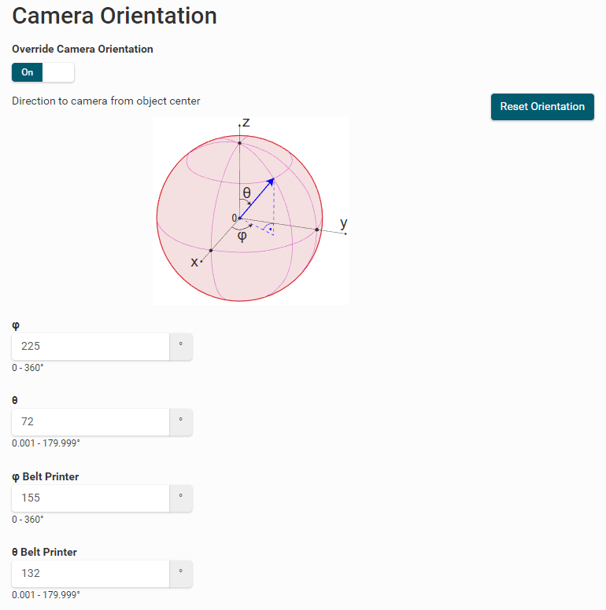The width and height of the screenshot is (606, 610).
Task: Click the φ Belt Printer field
Action: tap(91, 498)
